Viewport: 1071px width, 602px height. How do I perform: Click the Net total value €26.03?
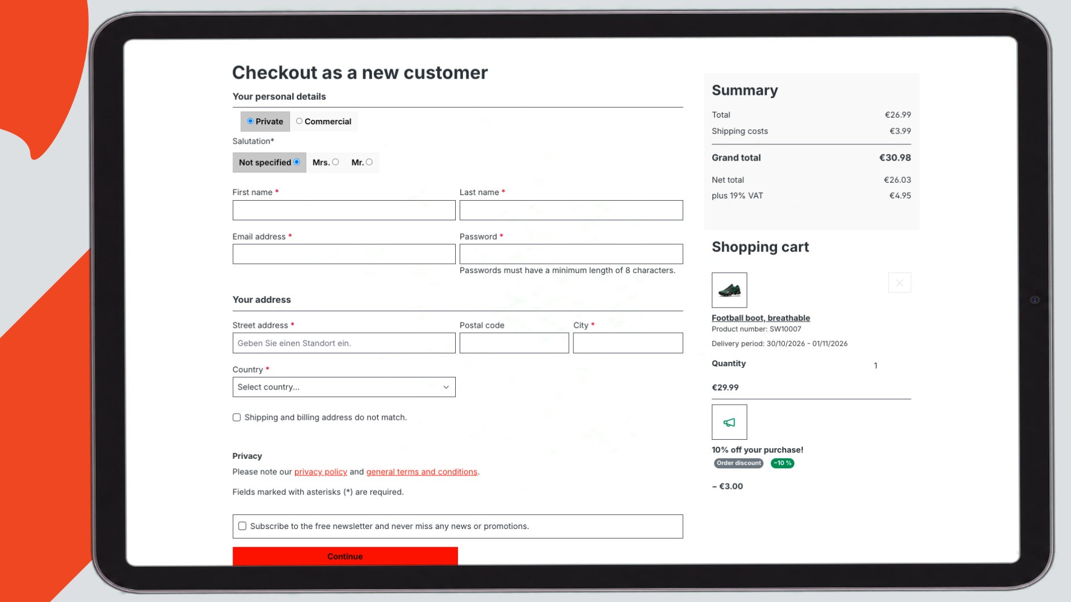897,180
